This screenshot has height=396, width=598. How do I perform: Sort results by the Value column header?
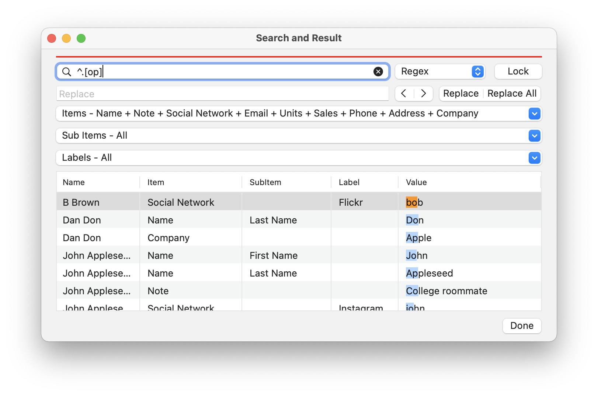pos(416,182)
